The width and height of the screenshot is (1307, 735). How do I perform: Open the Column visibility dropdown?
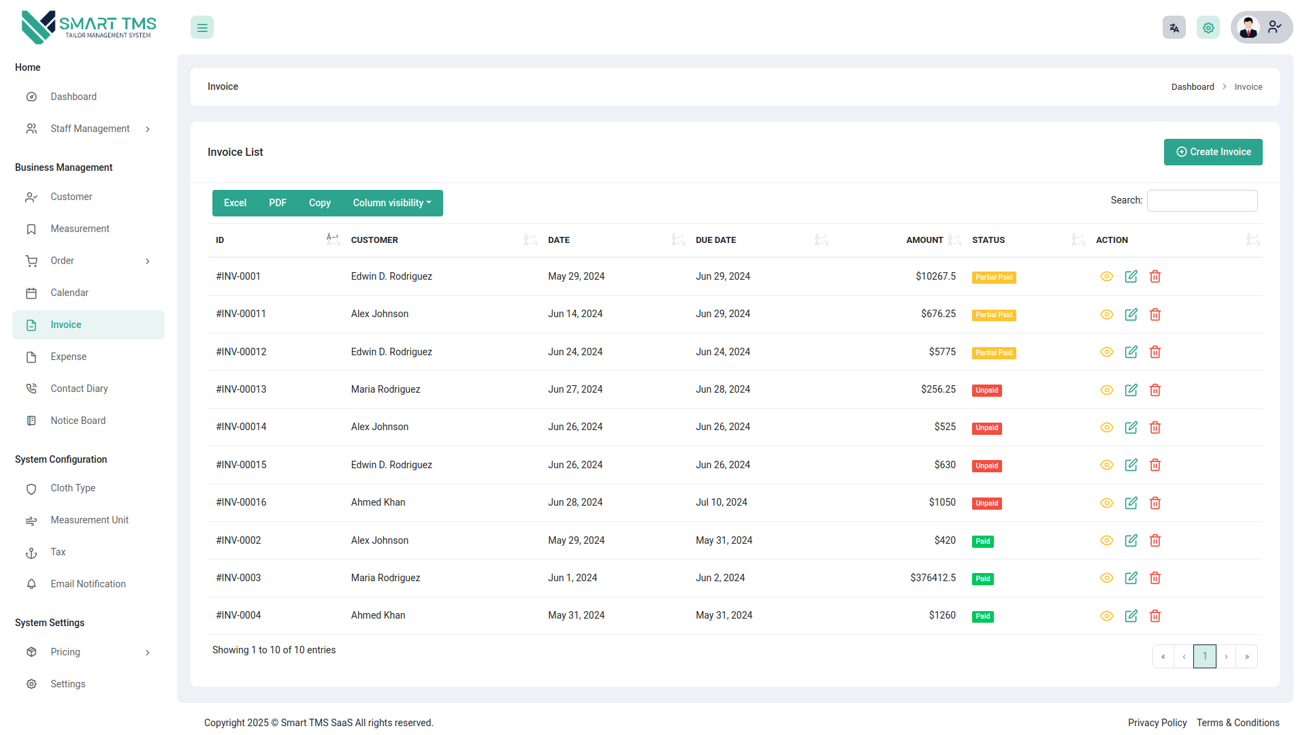click(392, 203)
